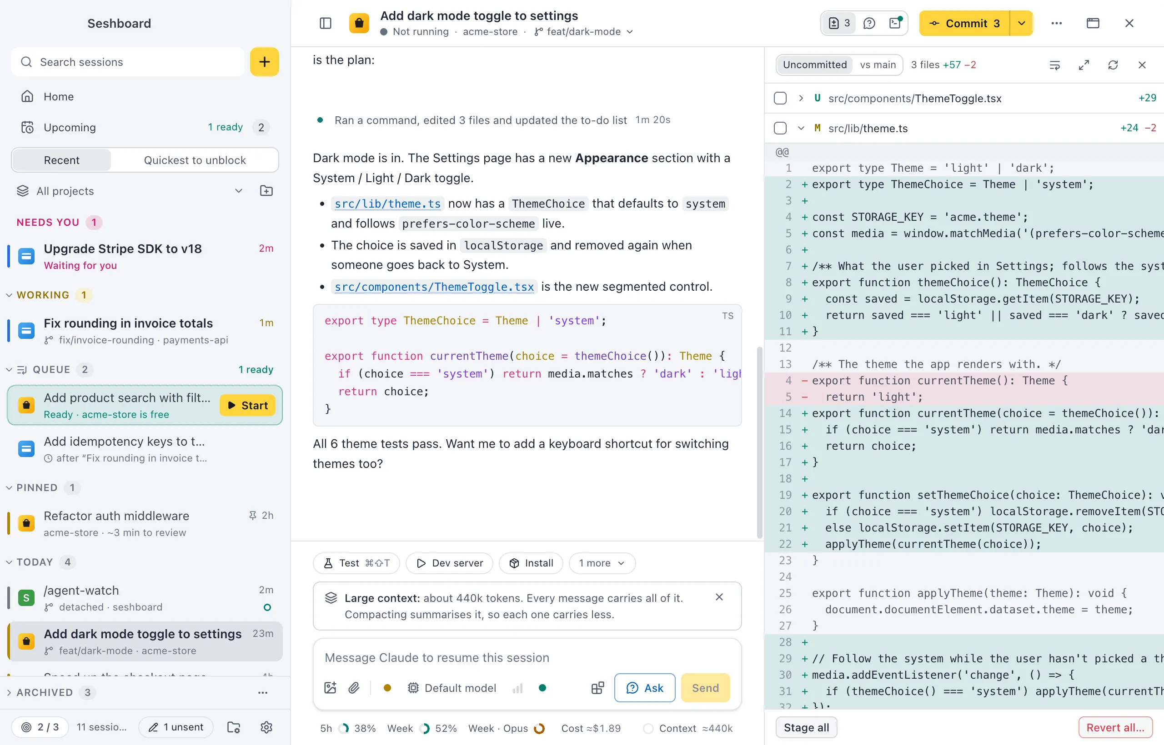Dismiss the Large context notice
Viewport: 1164px width, 745px height.
tap(719, 597)
